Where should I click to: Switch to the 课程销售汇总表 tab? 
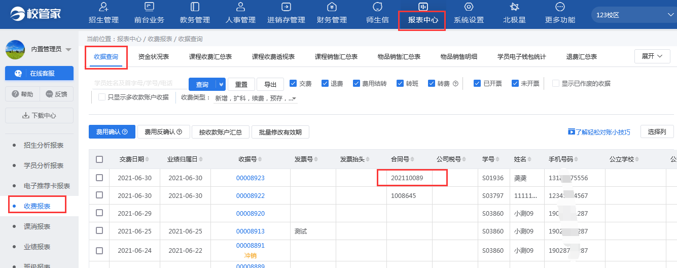(x=336, y=57)
